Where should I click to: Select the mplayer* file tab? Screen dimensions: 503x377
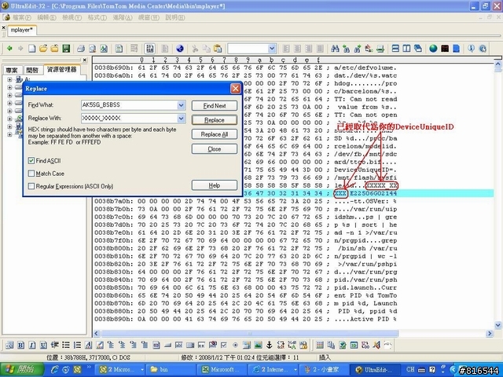point(22,30)
